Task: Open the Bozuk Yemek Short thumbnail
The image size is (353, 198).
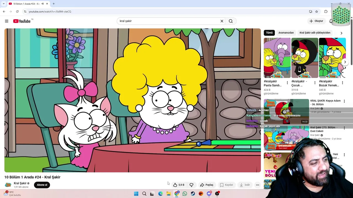Action: pos(332,58)
